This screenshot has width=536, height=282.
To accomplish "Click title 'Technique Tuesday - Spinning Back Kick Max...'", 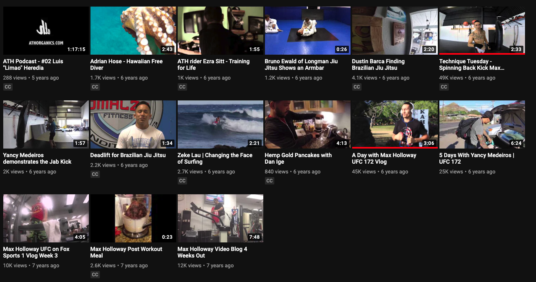I will click(472, 64).
